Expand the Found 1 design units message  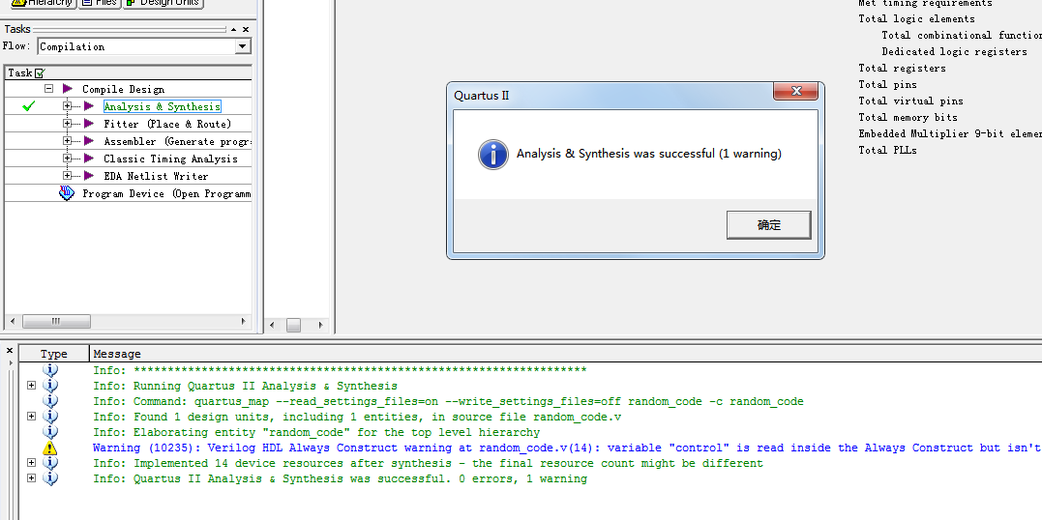[x=31, y=416]
